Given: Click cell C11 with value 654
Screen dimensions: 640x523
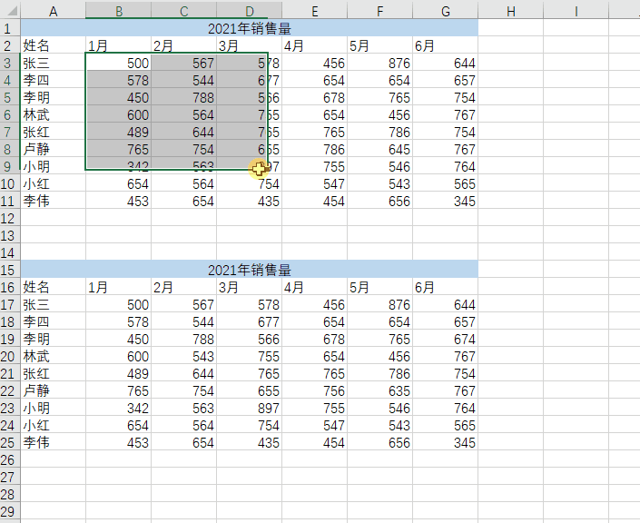Looking at the screenshot, I should 184,201.
